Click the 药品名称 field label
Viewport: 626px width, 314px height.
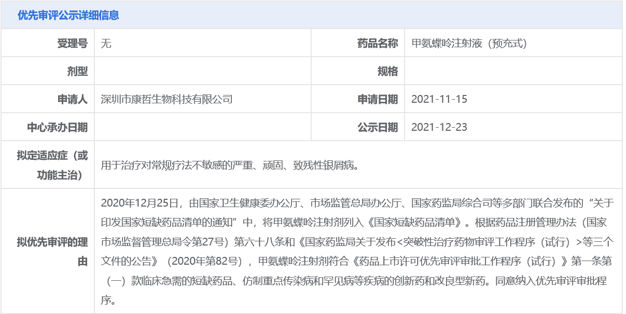point(378,43)
